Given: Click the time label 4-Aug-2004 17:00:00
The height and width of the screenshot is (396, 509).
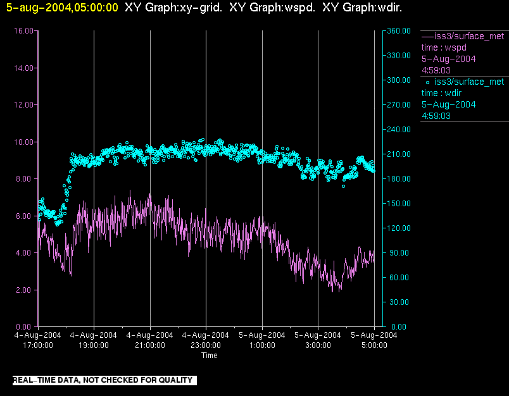Looking at the screenshot, I should (37, 340).
